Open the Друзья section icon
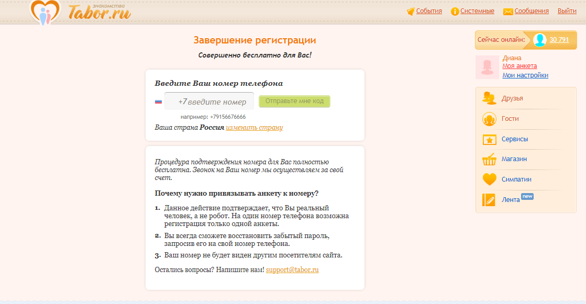The width and height of the screenshot is (586, 304). (488, 97)
